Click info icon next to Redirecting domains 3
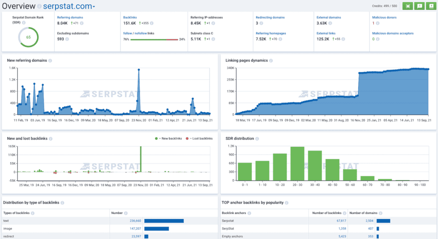The width and height of the screenshot is (438, 239). click(261, 23)
